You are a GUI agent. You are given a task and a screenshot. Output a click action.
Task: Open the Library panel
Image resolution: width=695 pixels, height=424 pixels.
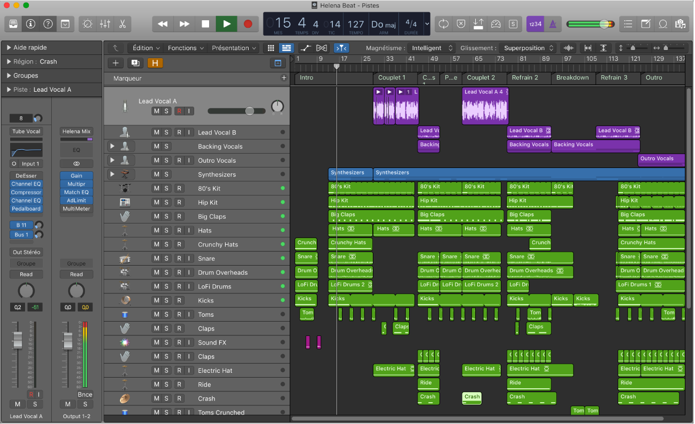pos(13,24)
